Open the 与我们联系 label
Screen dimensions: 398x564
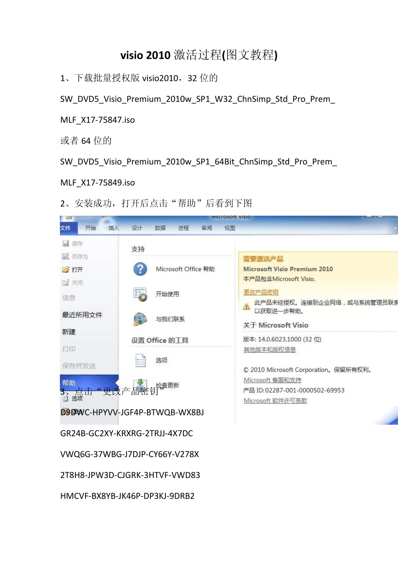coord(170,319)
